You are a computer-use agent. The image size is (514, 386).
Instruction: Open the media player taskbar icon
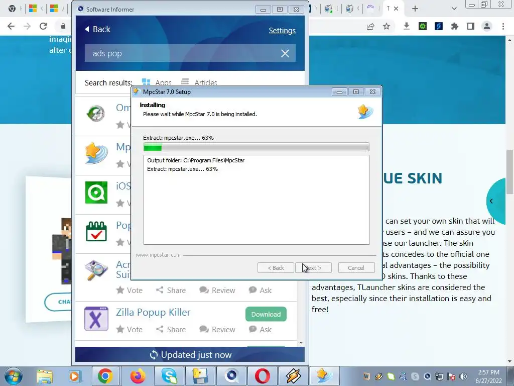click(74, 376)
